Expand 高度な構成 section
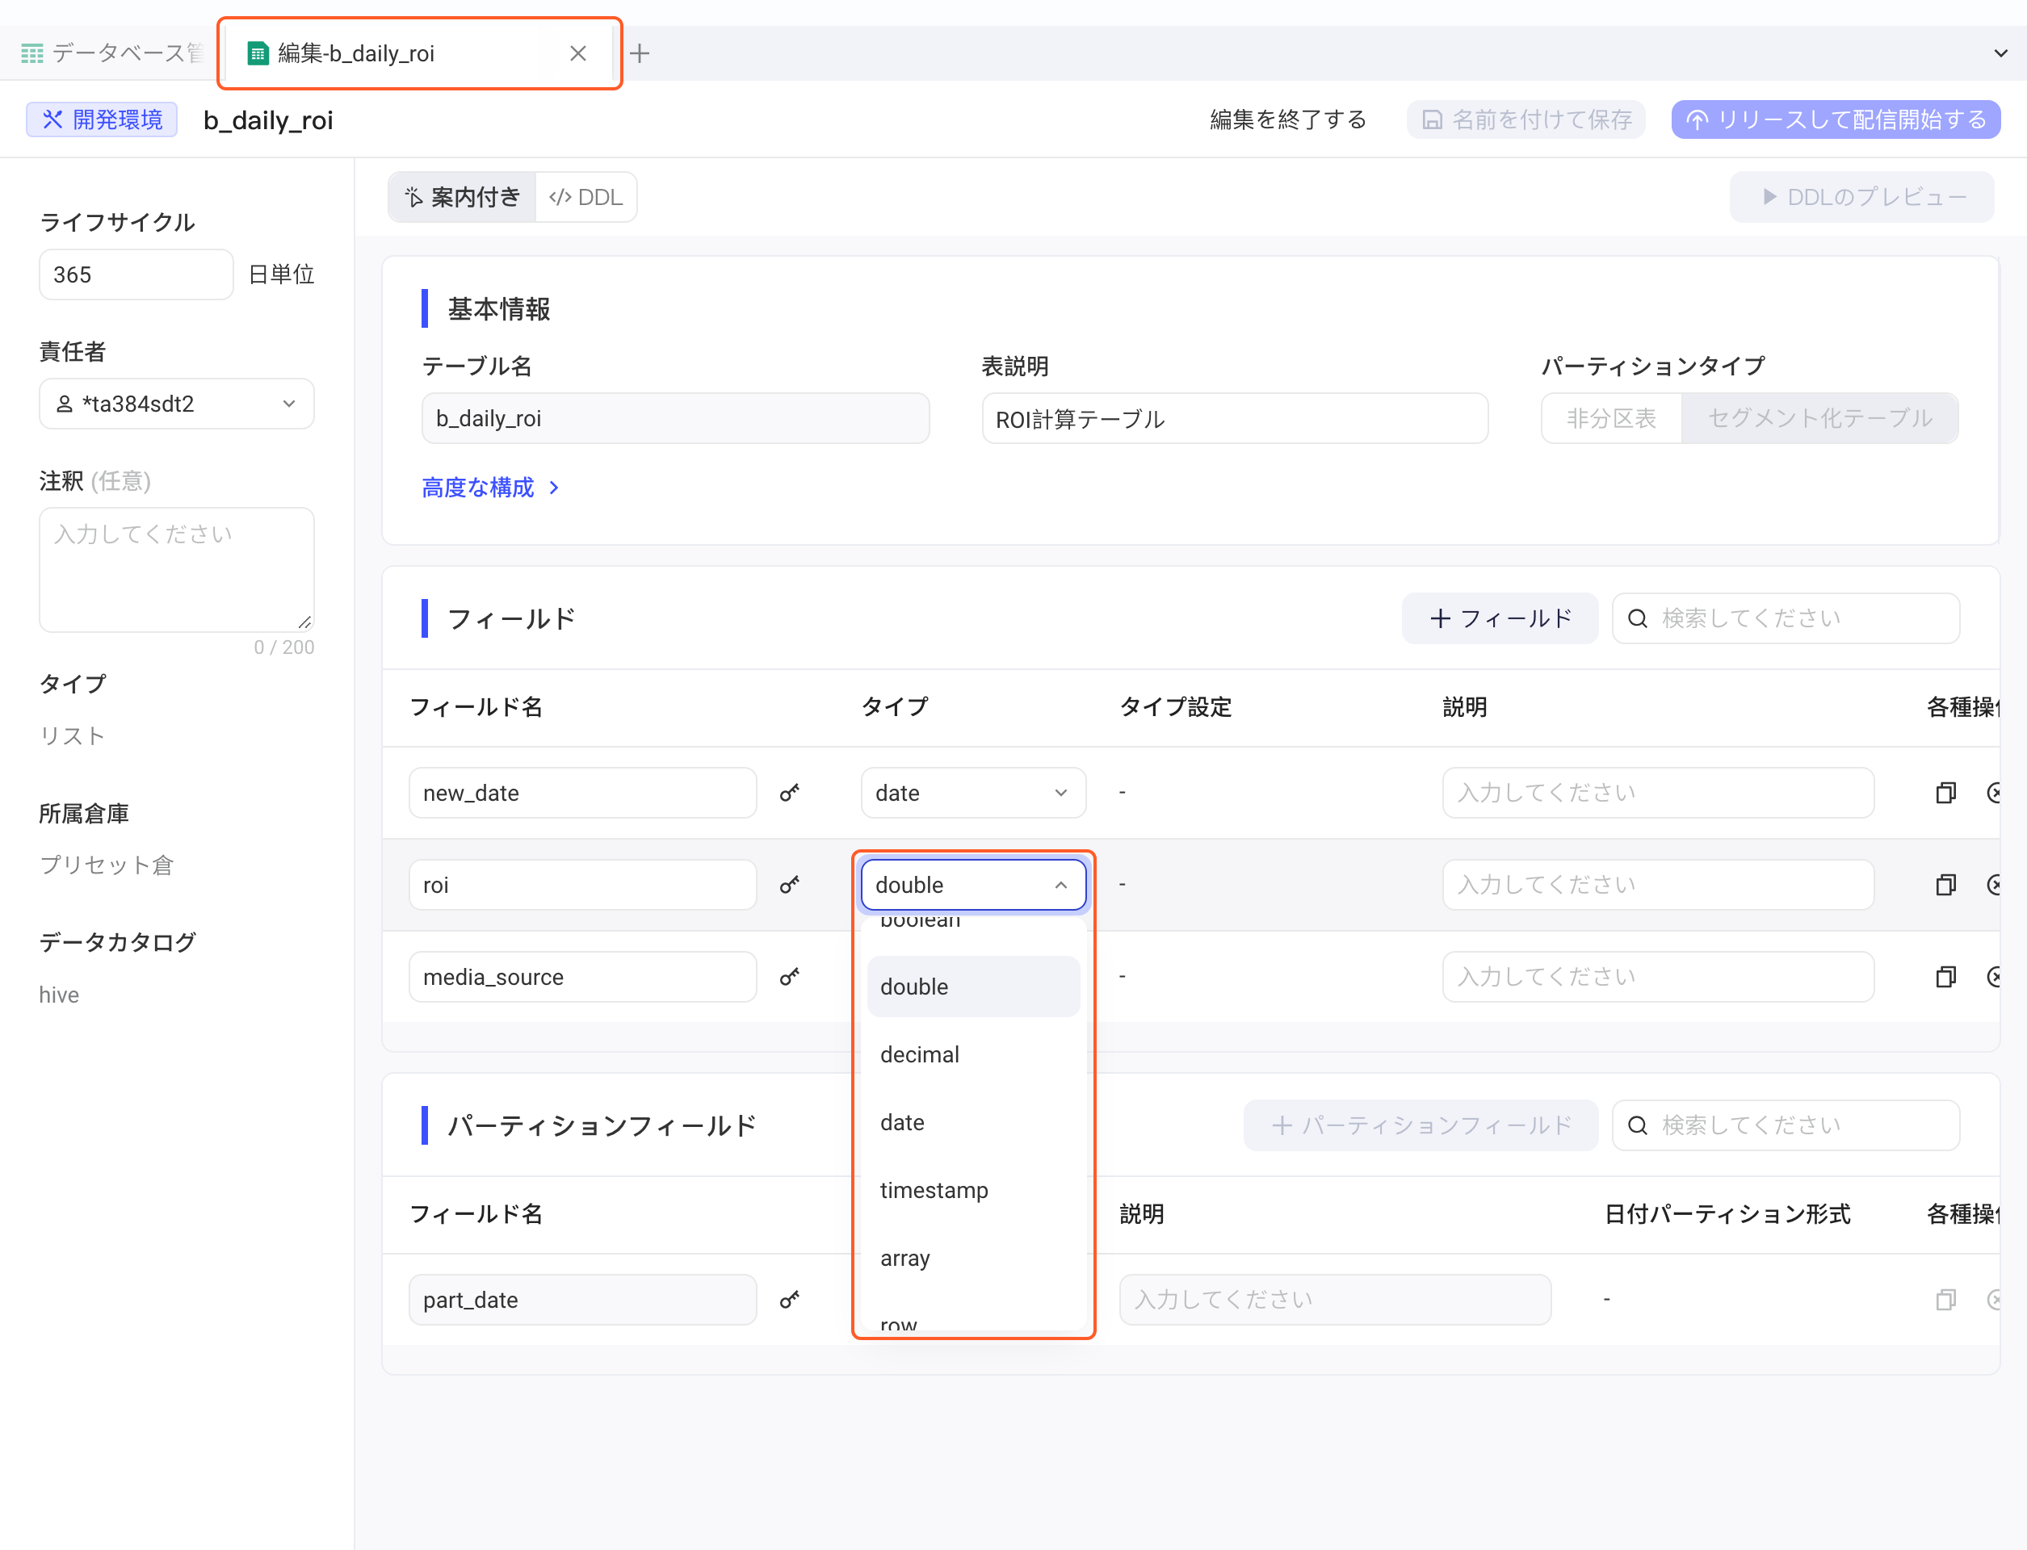The height and width of the screenshot is (1550, 2027). (490, 487)
